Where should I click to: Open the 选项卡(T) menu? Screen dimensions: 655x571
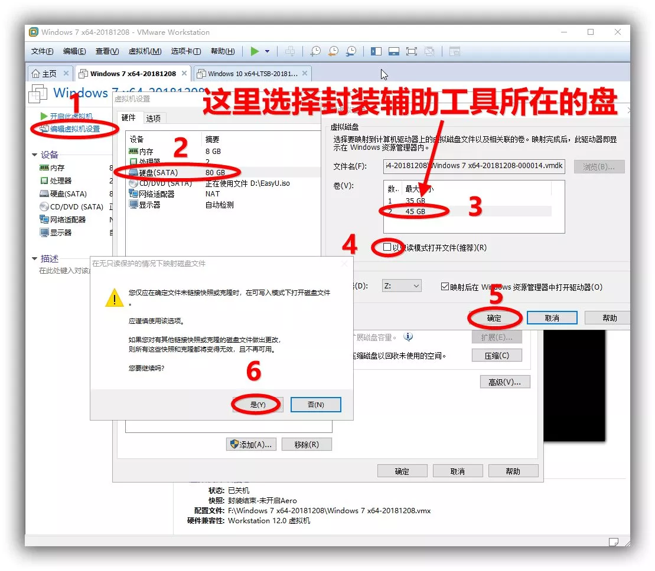[x=186, y=51]
